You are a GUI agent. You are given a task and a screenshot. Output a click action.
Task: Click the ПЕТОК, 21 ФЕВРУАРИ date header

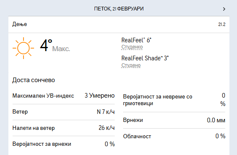119,9
